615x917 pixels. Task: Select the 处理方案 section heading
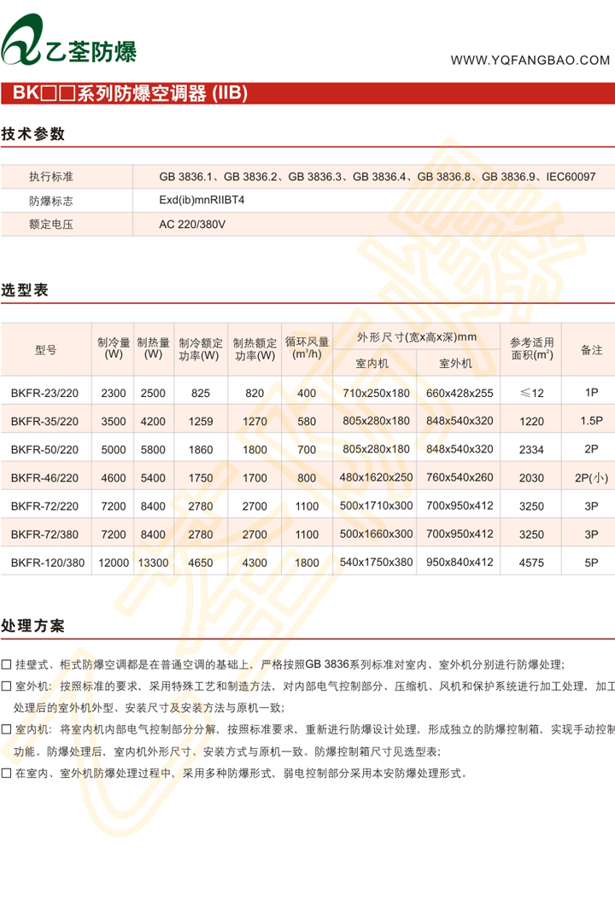pyautogui.click(x=32, y=626)
